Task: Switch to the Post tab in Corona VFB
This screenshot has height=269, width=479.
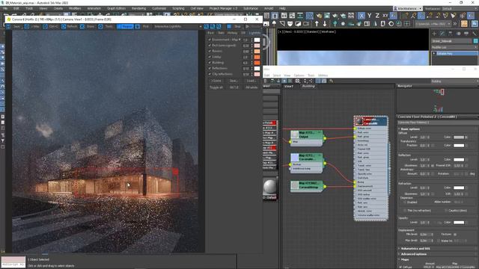Action: [211, 33]
